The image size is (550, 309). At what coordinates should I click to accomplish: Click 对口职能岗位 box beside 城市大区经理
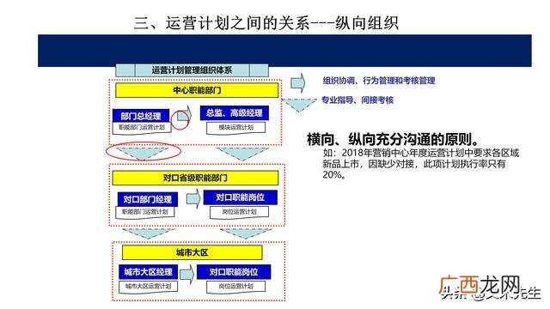click(234, 272)
